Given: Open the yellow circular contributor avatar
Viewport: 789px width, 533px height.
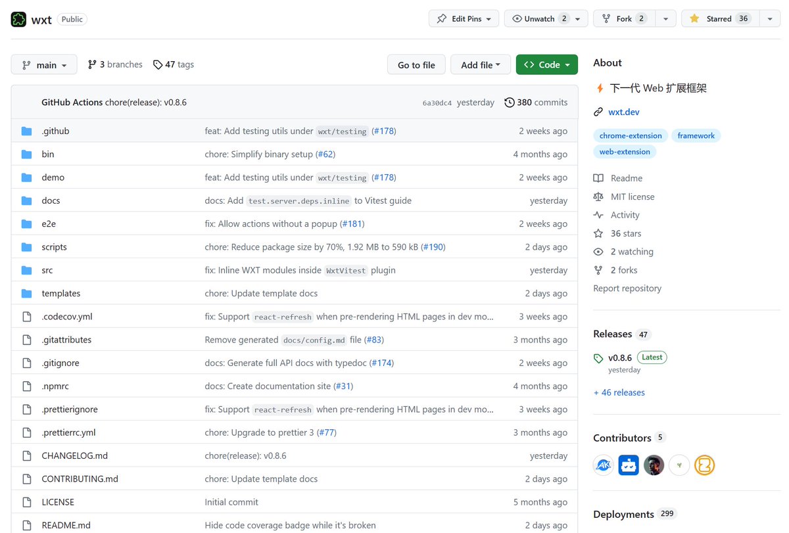Looking at the screenshot, I should (x=704, y=465).
